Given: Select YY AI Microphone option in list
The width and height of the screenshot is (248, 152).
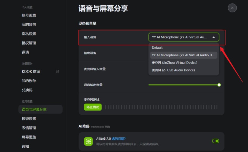Looking at the screenshot, I should pyautogui.click(x=184, y=55).
